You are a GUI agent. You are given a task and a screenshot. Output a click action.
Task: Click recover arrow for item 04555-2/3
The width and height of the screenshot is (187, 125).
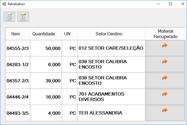(x=165, y=48)
